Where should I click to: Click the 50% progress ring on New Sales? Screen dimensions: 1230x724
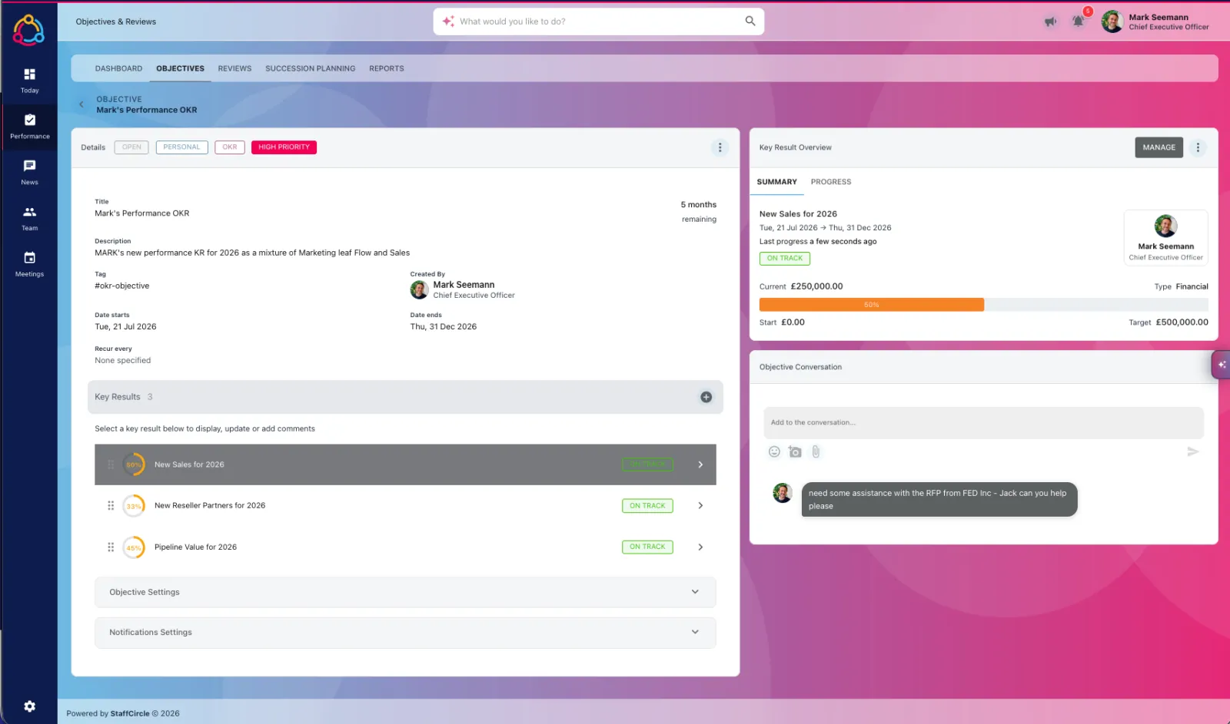tap(134, 464)
